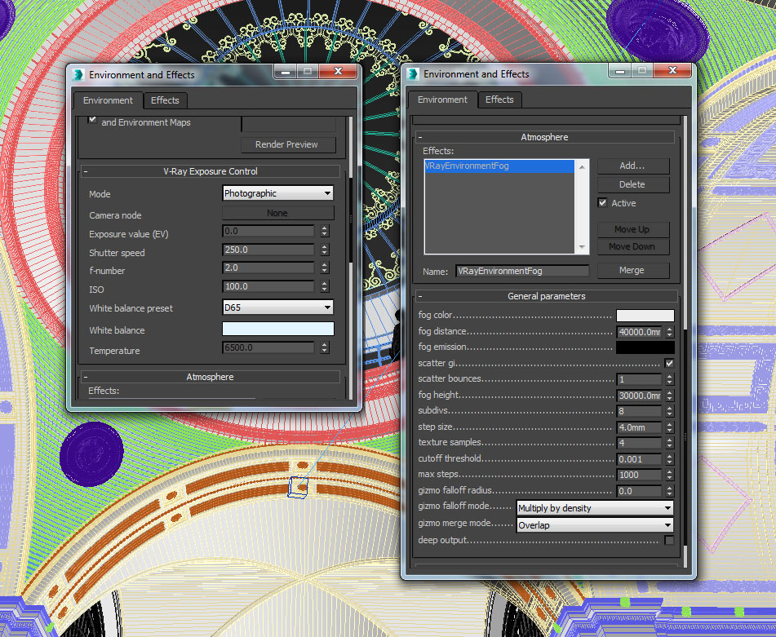Switch to Effects tab in right dialog

click(x=499, y=100)
